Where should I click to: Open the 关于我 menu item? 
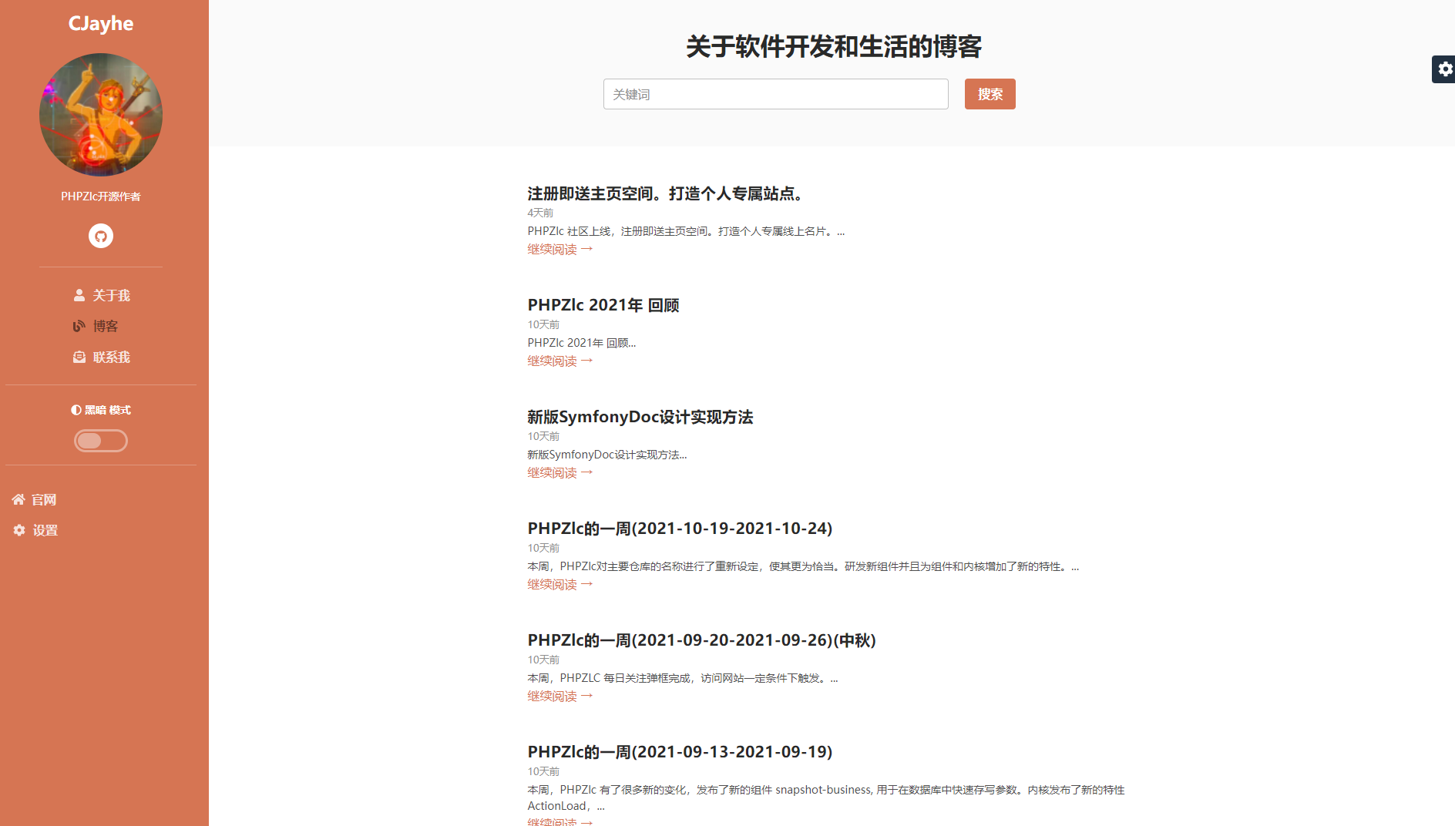pyautogui.click(x=111, y=296)
